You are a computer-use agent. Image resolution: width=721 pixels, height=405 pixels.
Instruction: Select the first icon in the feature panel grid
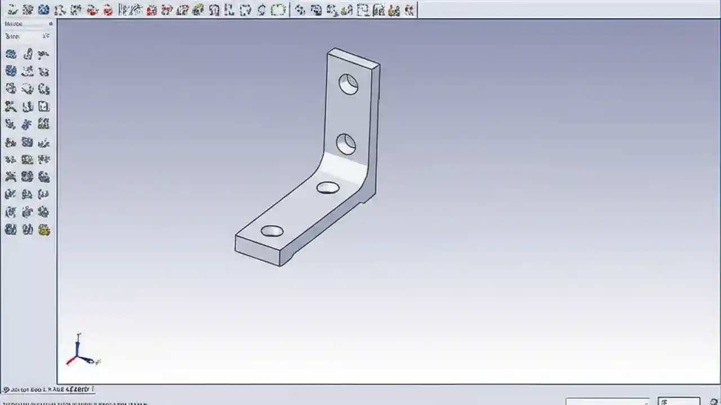click(11, 54)
